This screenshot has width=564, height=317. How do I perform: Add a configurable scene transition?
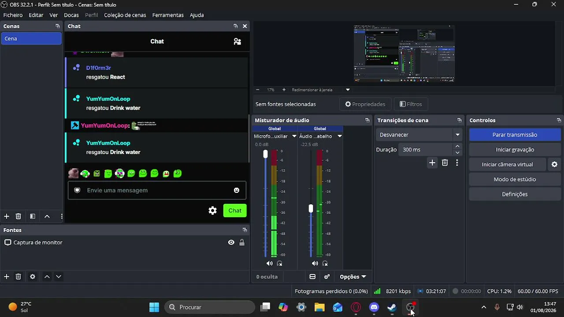tap(432, 163)
